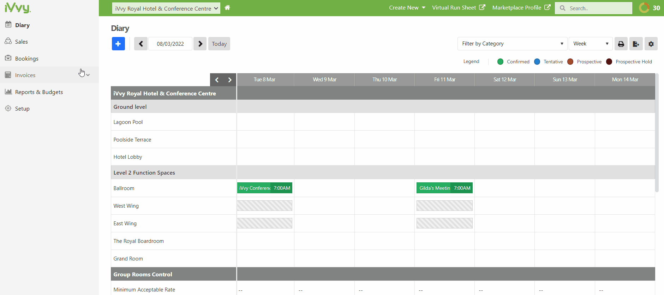Select the Hotel Lobby row label

click(x=128, y=157)
